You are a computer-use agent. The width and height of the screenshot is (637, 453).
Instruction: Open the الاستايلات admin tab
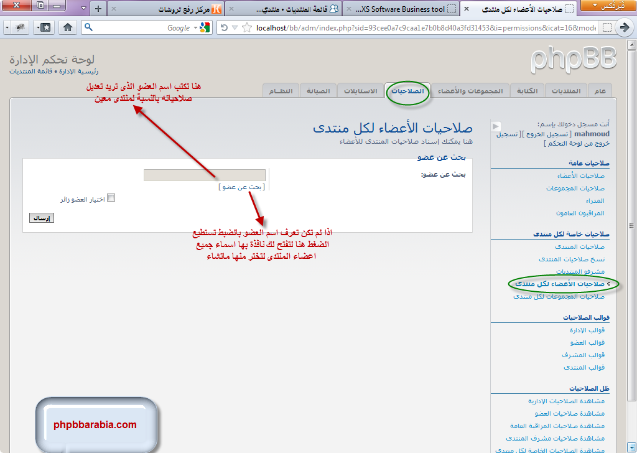(361, 91)
